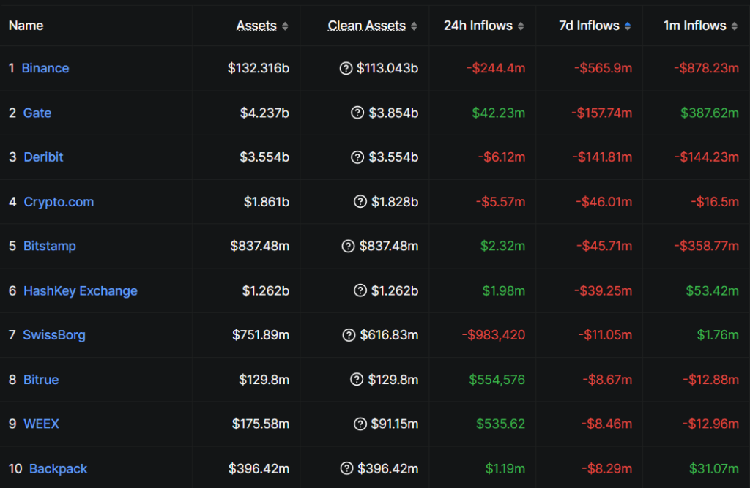Select Binance 1m inflow -$878.23m
750x488 pixels.
[x=707, y=68]
